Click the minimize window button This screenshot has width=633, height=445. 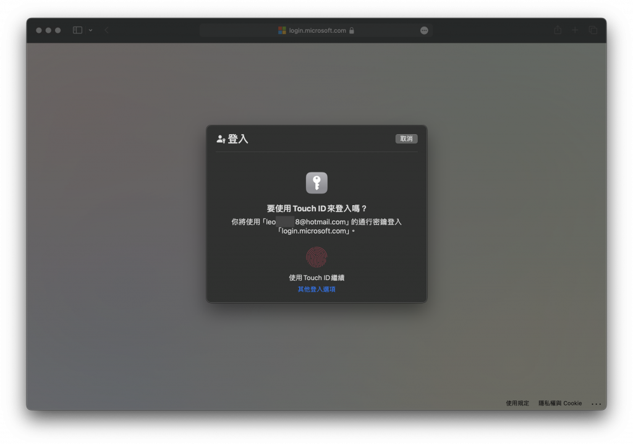pos(48,30)
